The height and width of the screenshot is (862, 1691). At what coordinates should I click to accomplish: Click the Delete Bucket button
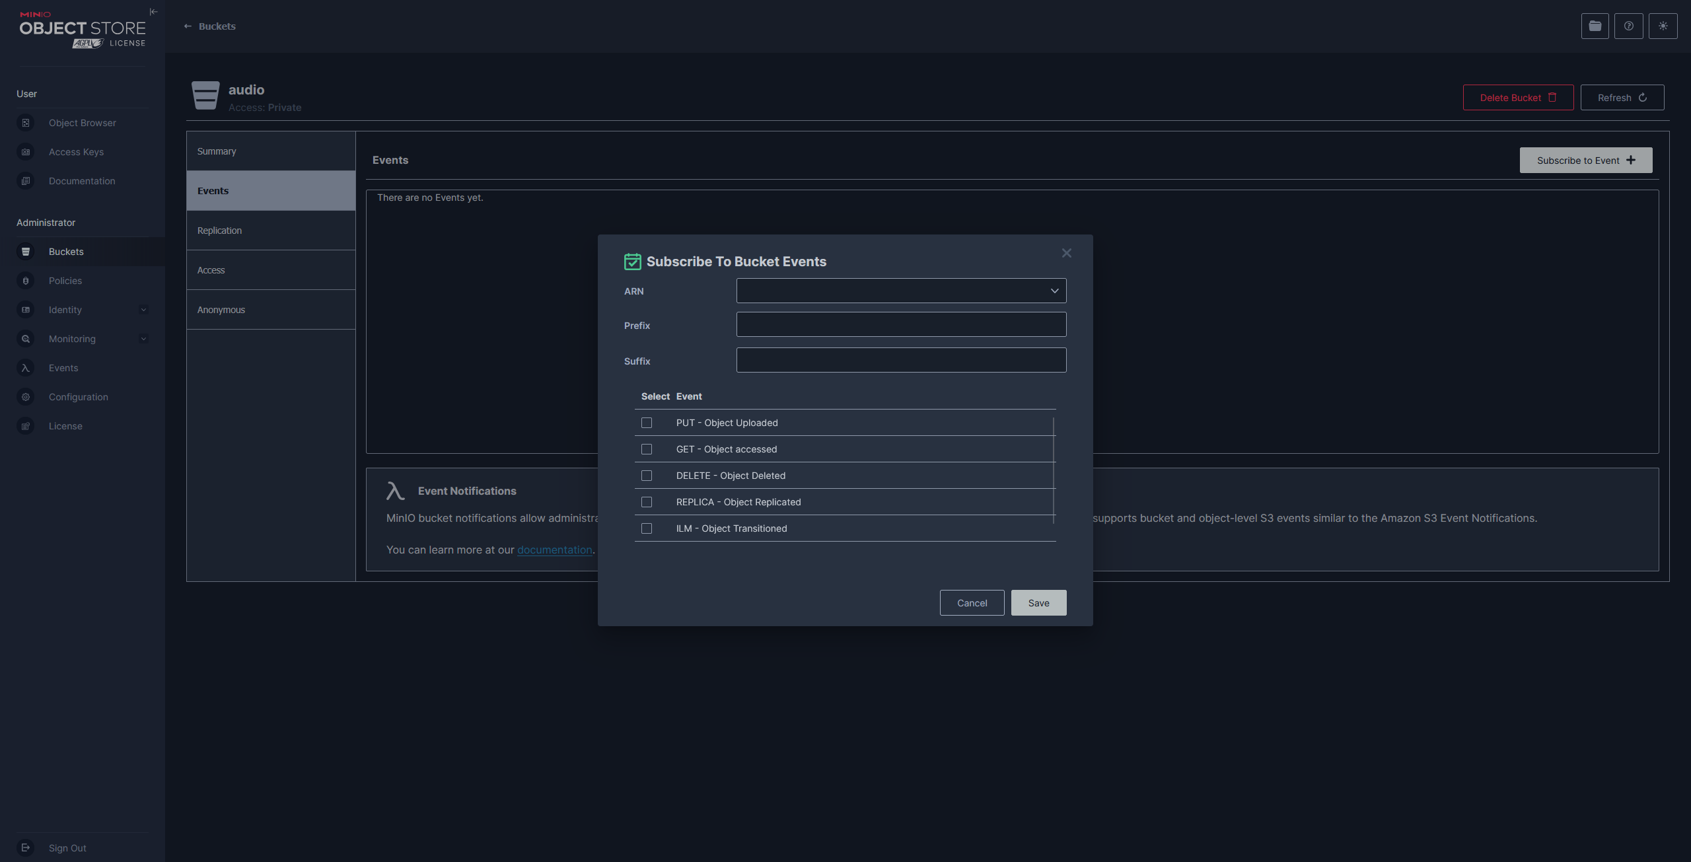click(1518, 98)
